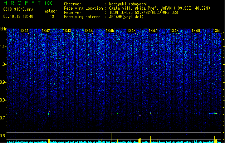Click the 1.1 kHz axis label
The width and height of the screenshot is (225, 143).
point(3,46)
